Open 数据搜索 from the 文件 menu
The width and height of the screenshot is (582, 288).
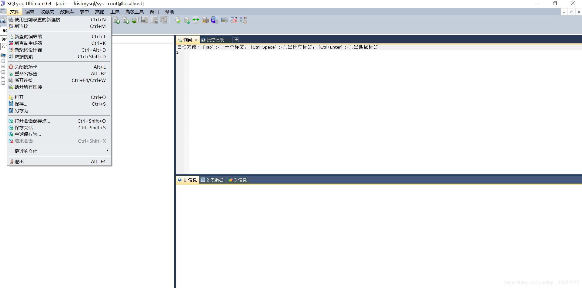59,56
